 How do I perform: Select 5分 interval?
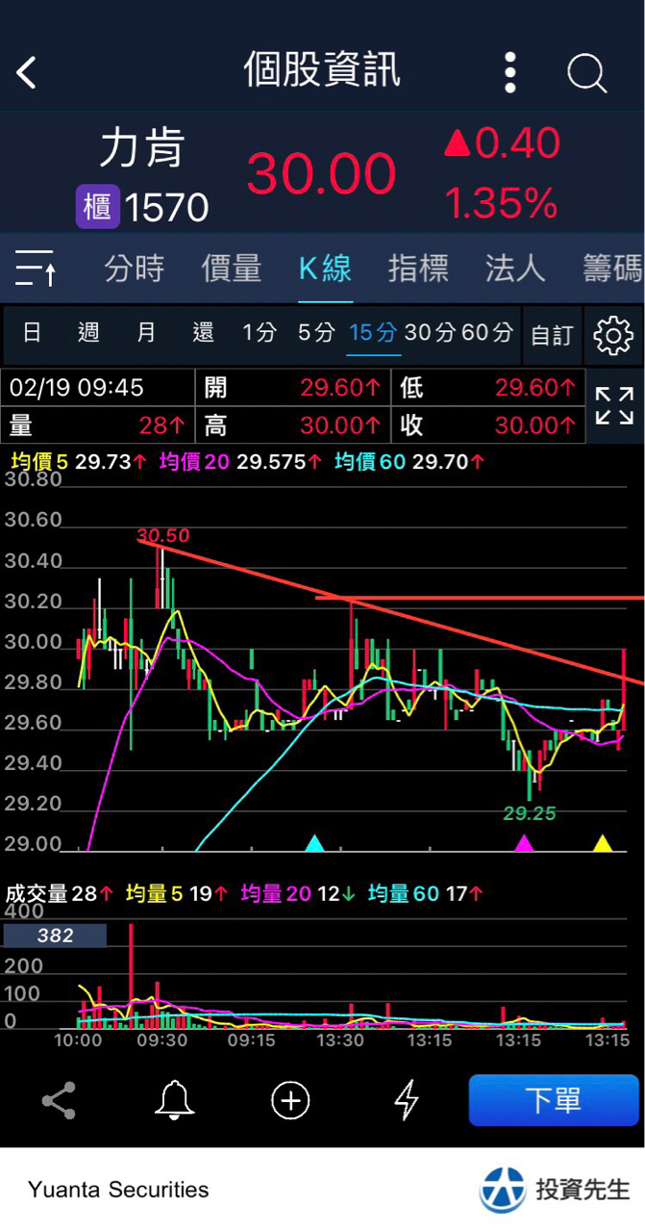coord(316,334)
